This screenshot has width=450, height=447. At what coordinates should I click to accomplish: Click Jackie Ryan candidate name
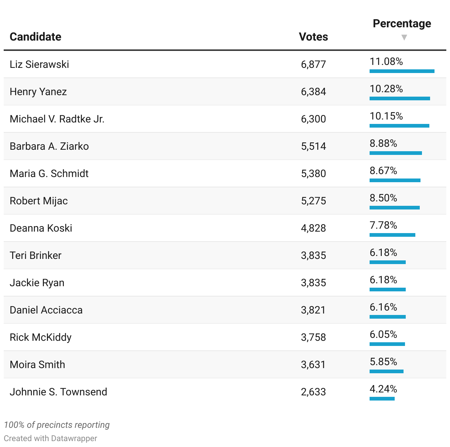pos(37,283)
